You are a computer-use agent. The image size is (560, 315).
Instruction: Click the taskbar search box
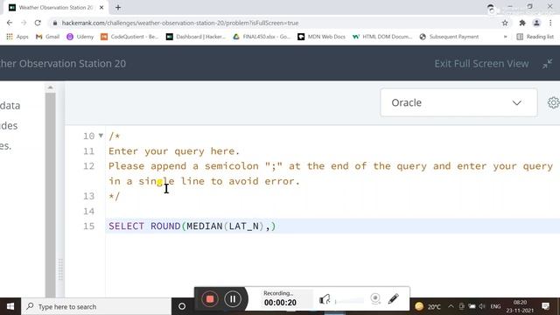pyautogui.click(x=96, y=306)
